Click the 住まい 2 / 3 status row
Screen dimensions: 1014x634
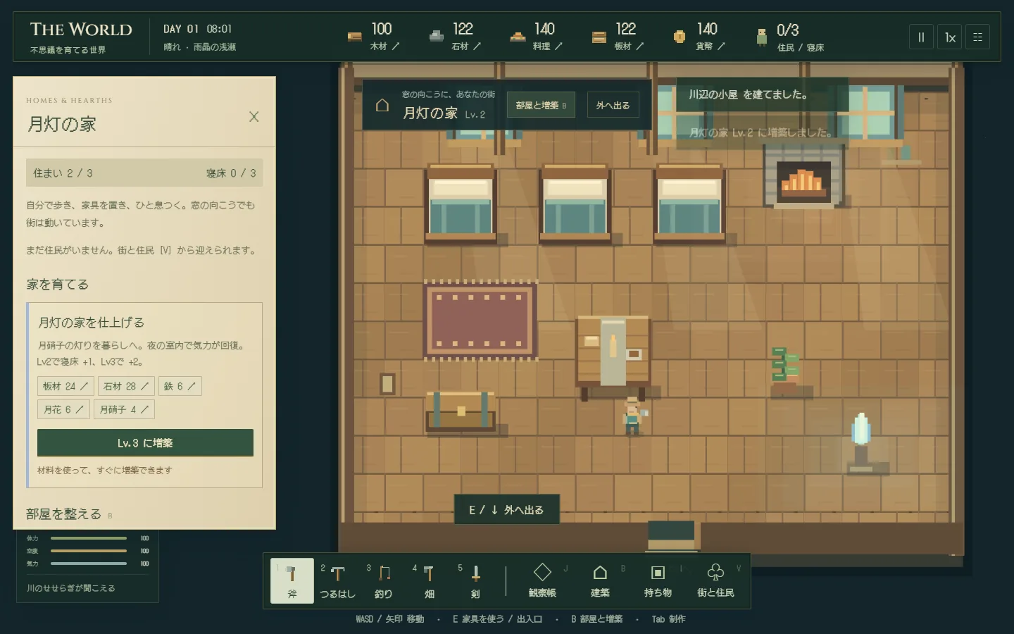[x=144, y=173]
